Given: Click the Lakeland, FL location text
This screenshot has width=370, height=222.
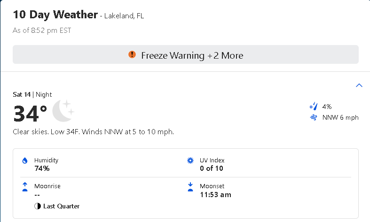Looking at the screenshot, I should 125,16.
